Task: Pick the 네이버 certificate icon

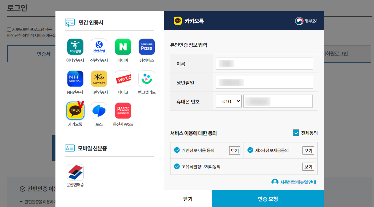Action: [123, 47]
